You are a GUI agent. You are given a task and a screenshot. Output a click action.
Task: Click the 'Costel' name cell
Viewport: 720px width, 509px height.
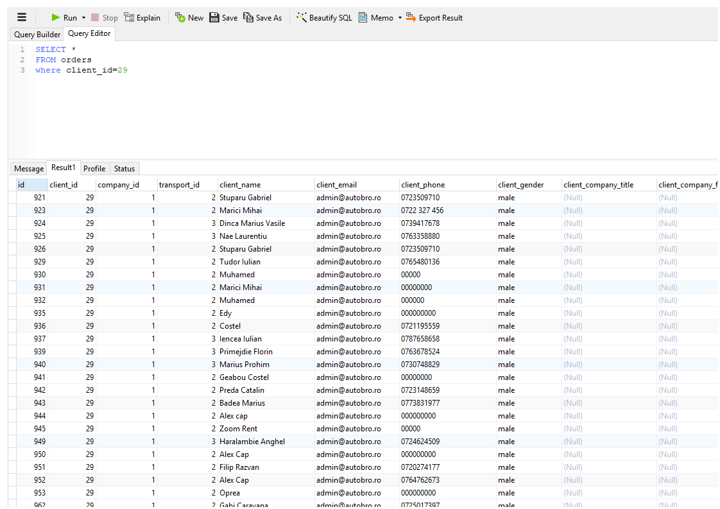266,326
